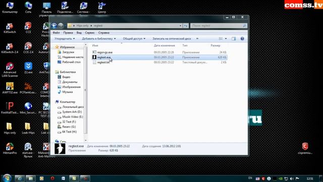Select Музыка in the navigation pane
The height and width of the screenshot is (182, 323).
point(67,92)
